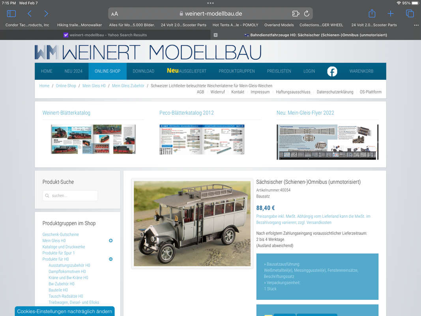This screenshot has height=316, width=421.
Task: Open the Preisangabe inkl. MwSt. price note link
Action: (x=313, y=219)
